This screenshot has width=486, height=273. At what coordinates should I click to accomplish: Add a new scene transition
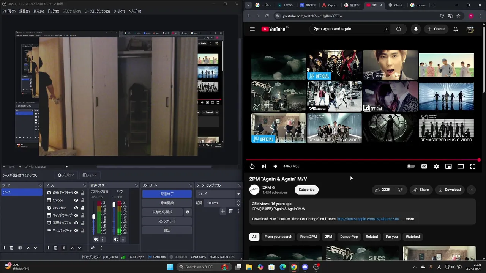click(223, 211)
